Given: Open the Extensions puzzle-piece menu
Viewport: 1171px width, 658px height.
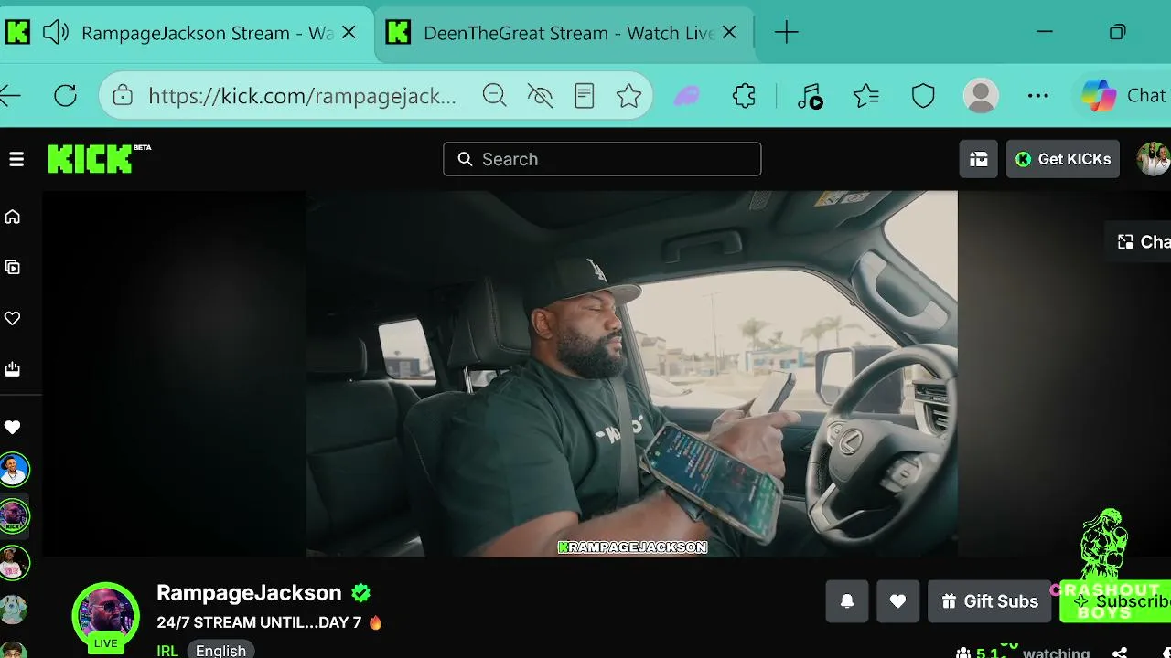Looking at the screenshot, I should (x=744, y=95).
